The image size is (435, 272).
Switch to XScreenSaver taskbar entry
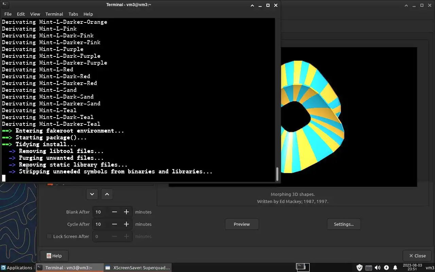click(137, 268)
